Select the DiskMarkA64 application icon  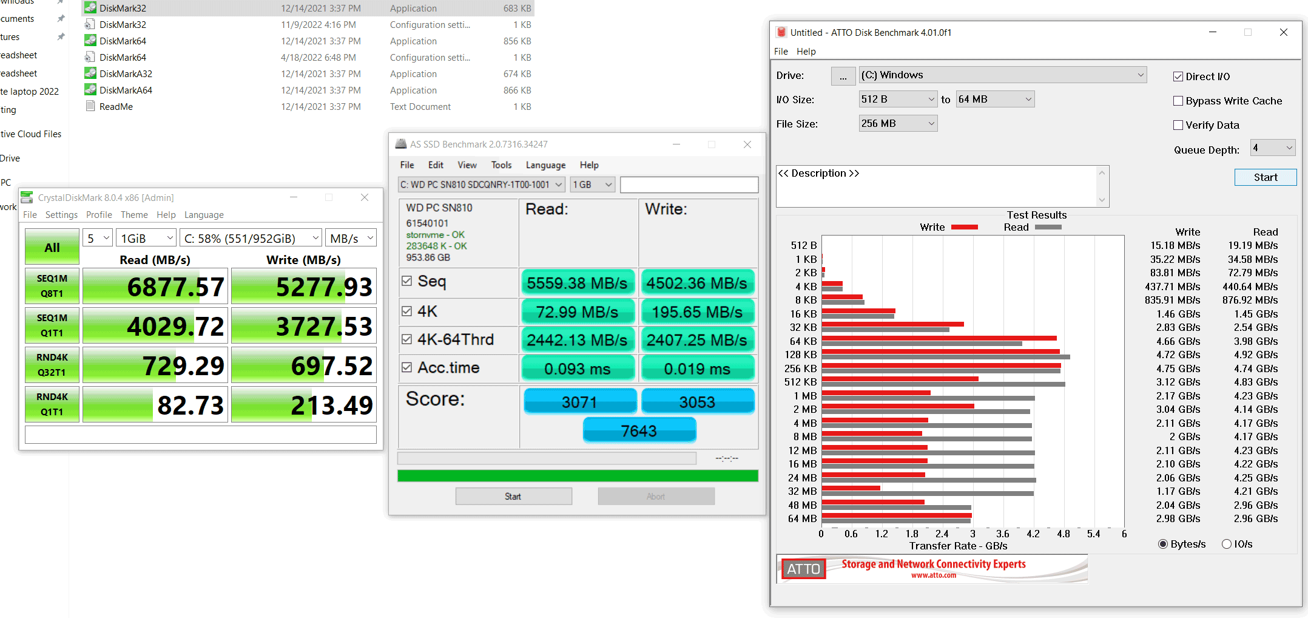click(90, 90)
